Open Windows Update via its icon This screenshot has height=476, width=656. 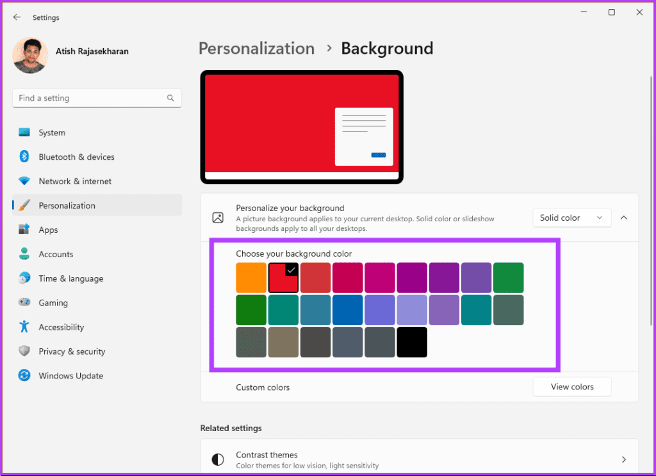click(24, 375)
